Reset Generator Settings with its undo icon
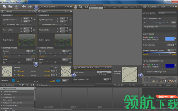The image size is (178, 111). click(x=68, y=7)
